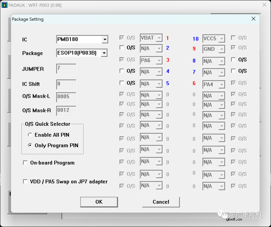Click the O/S Mask-L field showing 0005

(x=66, y=97)
